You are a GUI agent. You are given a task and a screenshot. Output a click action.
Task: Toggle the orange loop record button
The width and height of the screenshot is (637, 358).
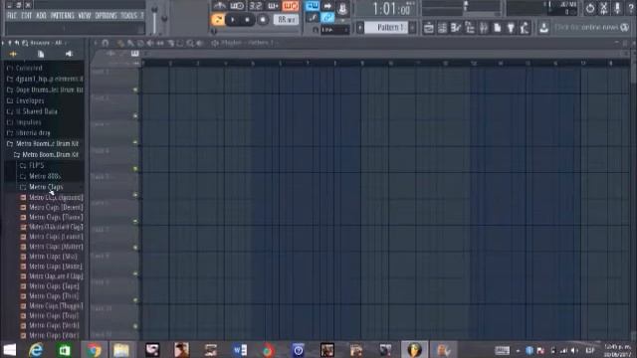[290, 6]
